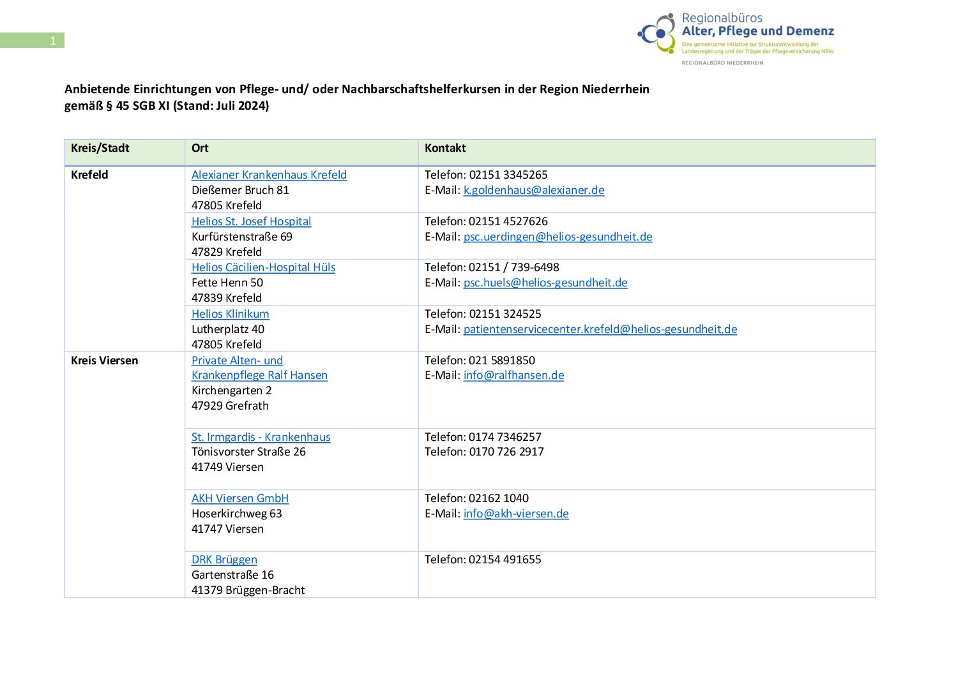Click the patientenservicecenter.krefeld email link
The image size is (956, 675).
(600, 329)
